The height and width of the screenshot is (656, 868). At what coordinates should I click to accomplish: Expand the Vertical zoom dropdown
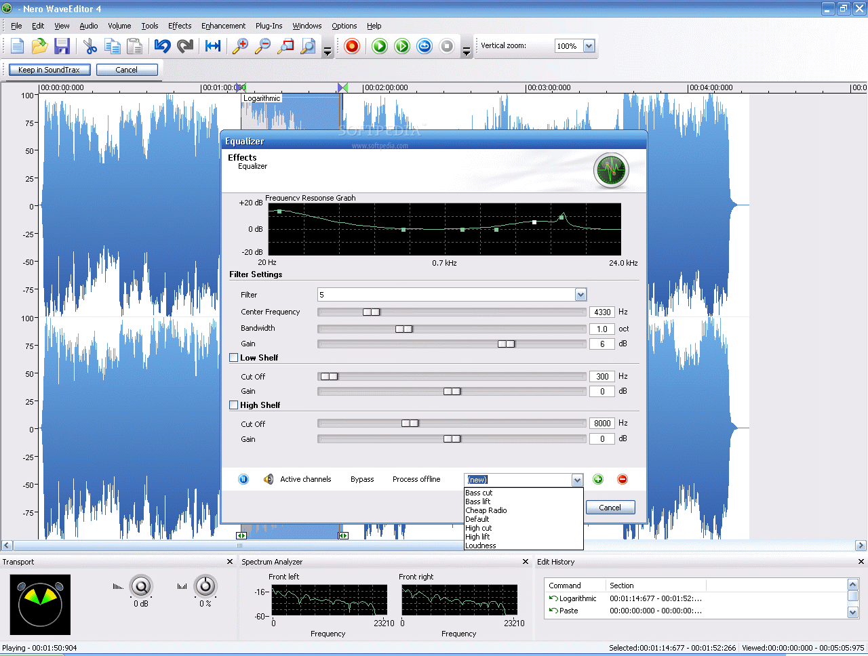(x=589, y=46)
